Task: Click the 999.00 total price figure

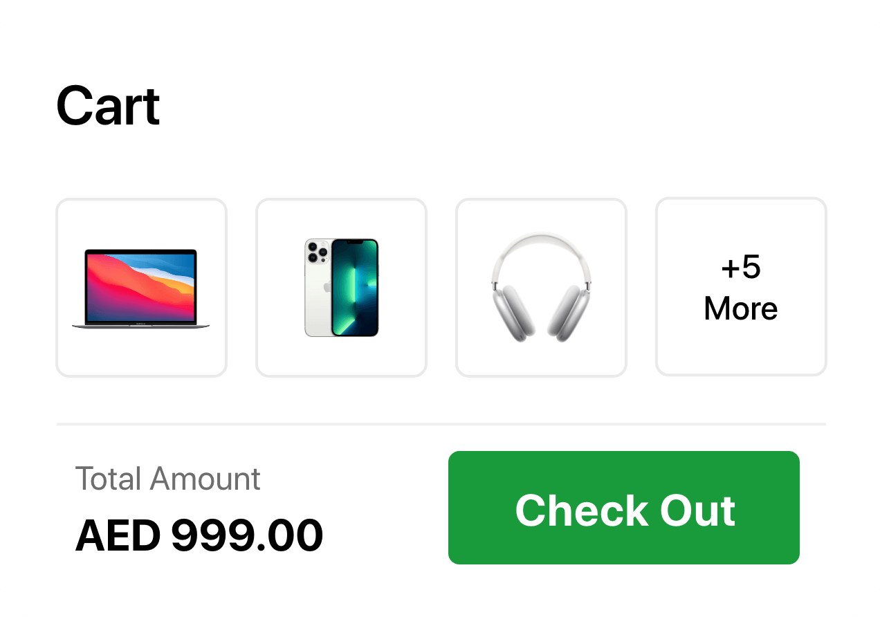Action: click(247, 535)
